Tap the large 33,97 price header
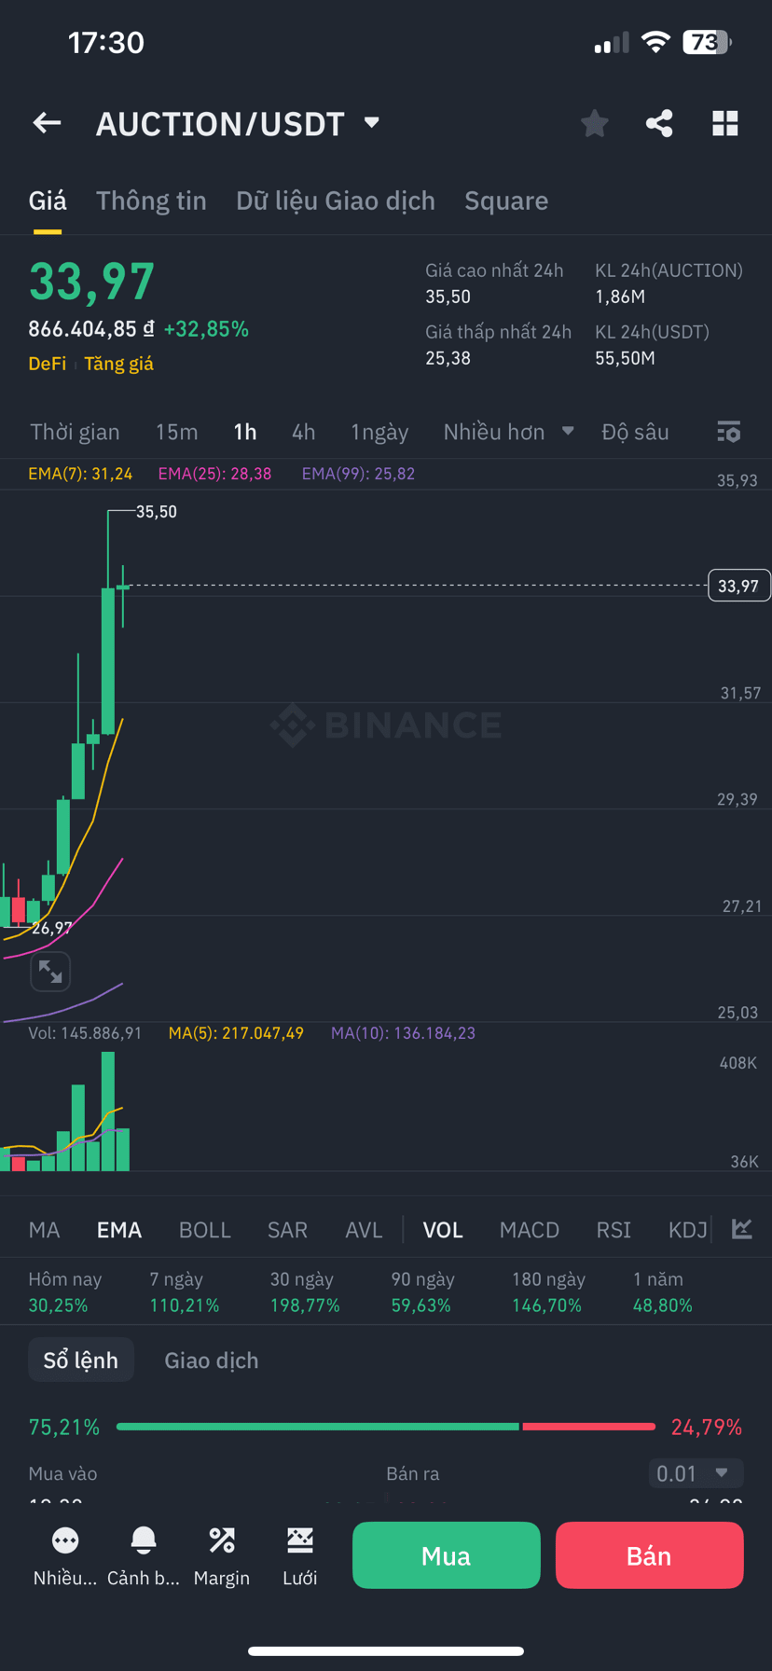Screen dimensions: 772x1671 click(91, 282)
